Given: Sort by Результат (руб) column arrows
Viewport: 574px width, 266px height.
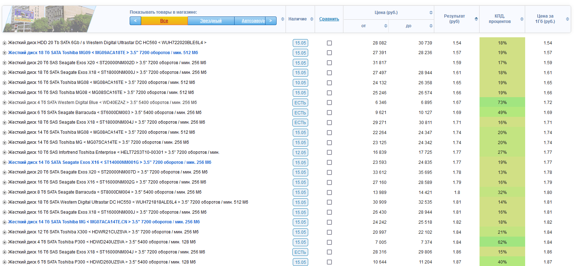Looking at the screenshot, I should pos(476,19).
